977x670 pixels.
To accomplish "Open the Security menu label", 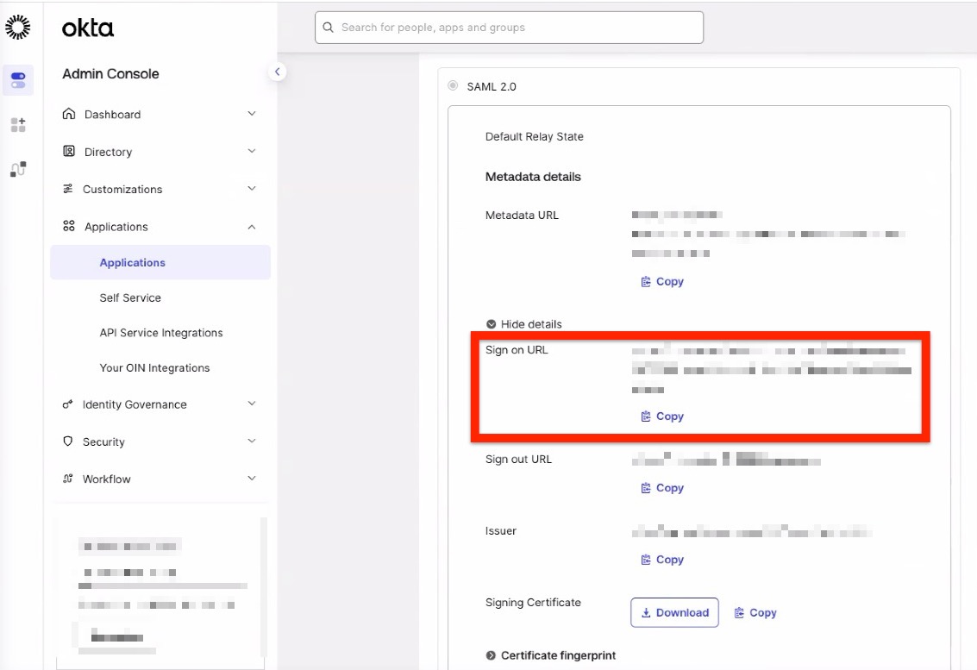I will (x=103, y=441).
